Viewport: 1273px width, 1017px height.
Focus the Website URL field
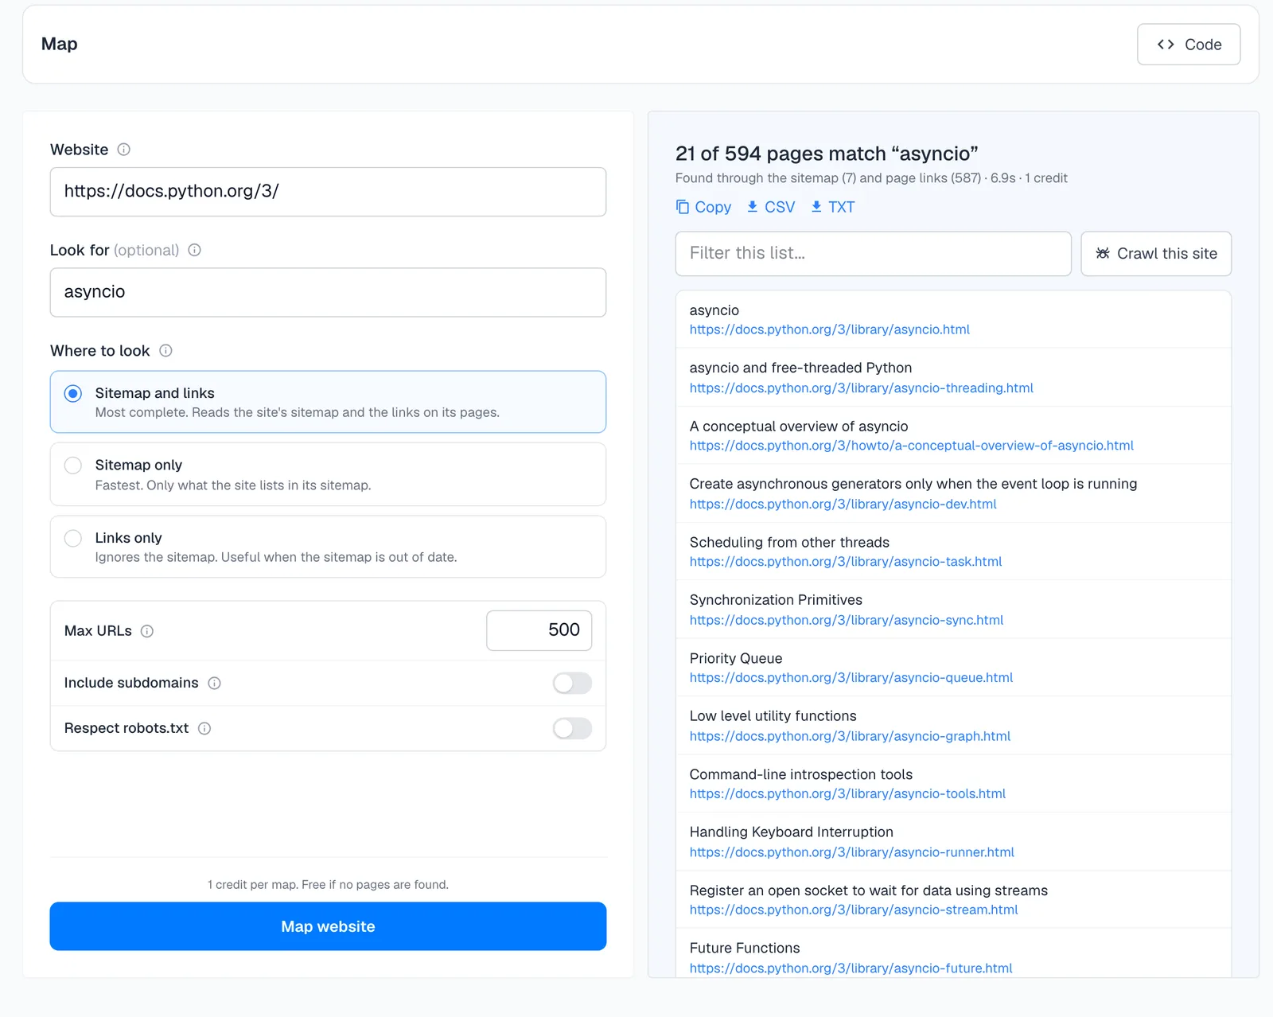(328, 192)
